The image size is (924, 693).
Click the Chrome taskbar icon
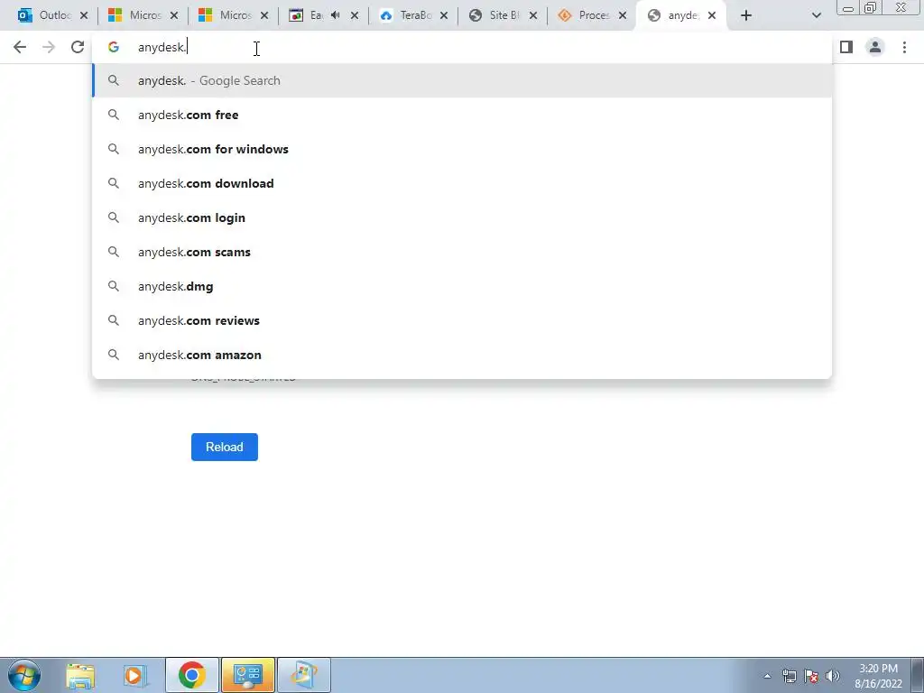click(192, 675)
